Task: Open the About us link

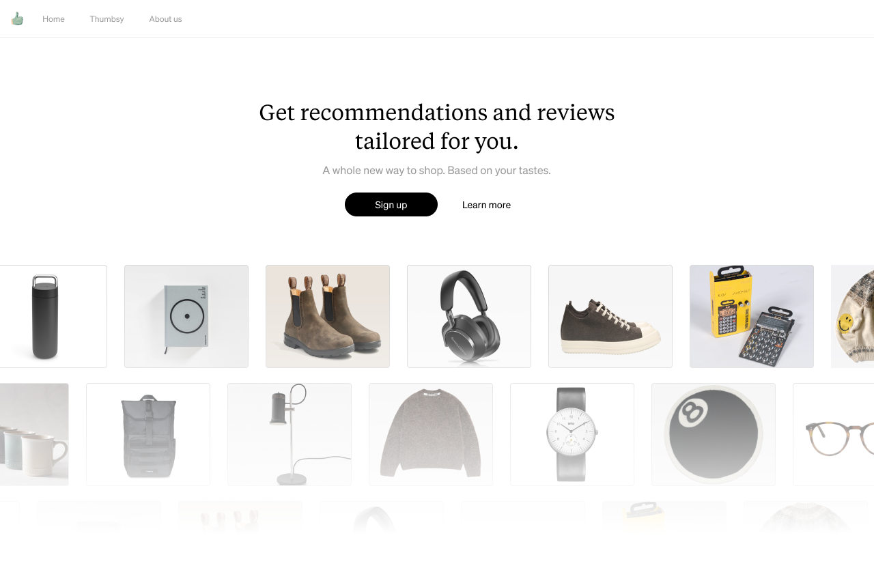Action: [x=165, y=19]
